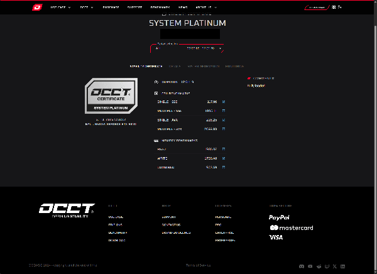This screenshot has height=274, width=377.
Task: Click the Memory Benchmarks RAM icon
Action: (x=156, y=141)
